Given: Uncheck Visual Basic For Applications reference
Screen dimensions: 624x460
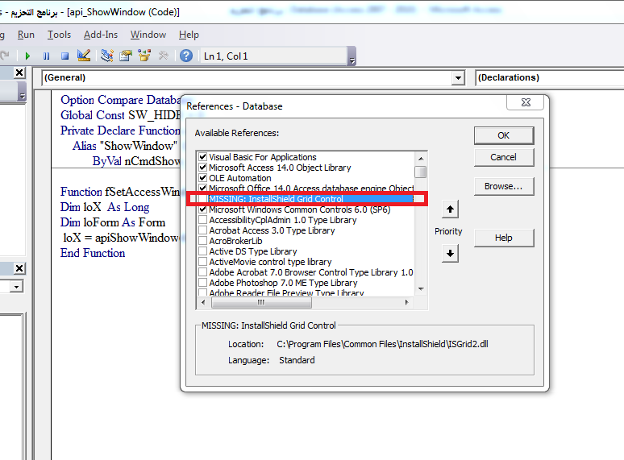Looking at the screenshot, I should point(202,156).
